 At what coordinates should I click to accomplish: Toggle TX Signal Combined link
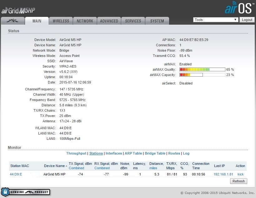click(76, 168)
